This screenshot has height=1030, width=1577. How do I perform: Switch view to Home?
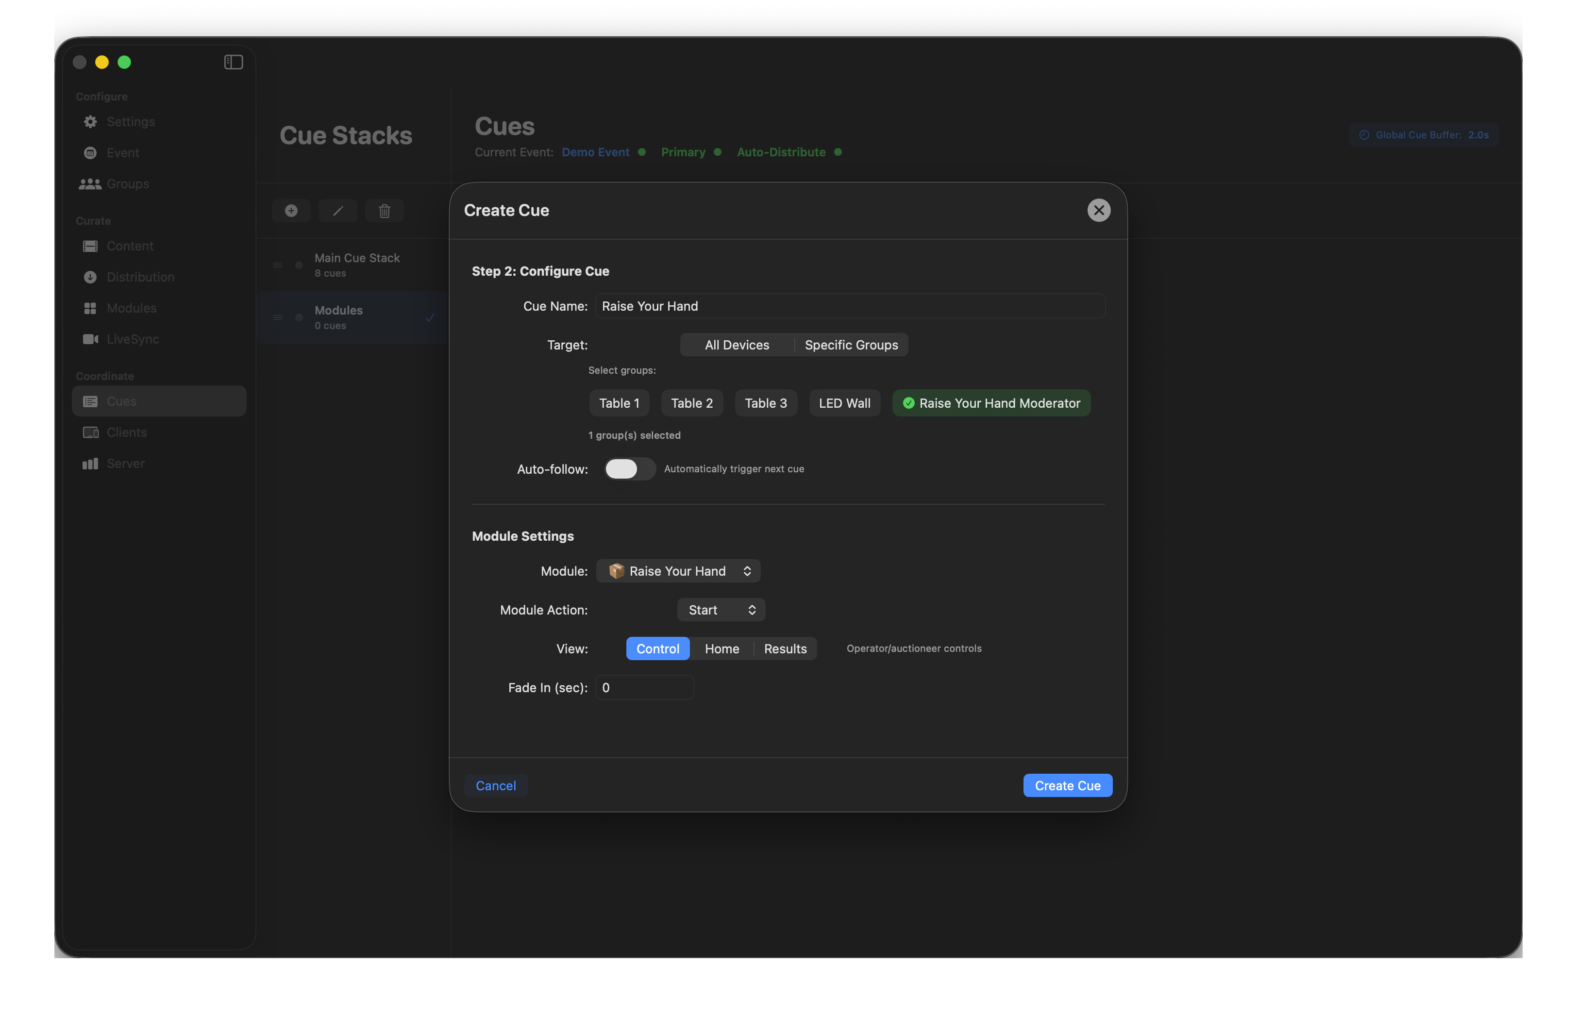coord(721,649)
